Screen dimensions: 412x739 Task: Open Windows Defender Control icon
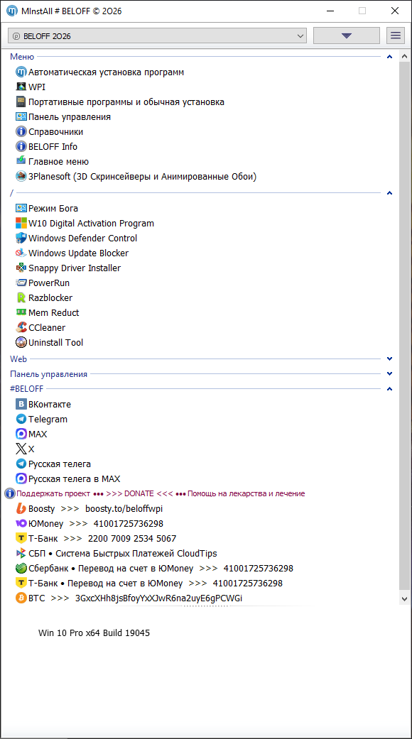(21, 238)
